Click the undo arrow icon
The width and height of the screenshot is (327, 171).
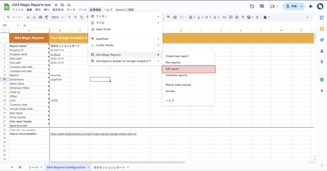[x=28, y=17]
